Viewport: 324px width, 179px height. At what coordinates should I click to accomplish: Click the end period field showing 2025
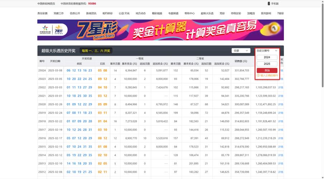(x=267, y=64)
